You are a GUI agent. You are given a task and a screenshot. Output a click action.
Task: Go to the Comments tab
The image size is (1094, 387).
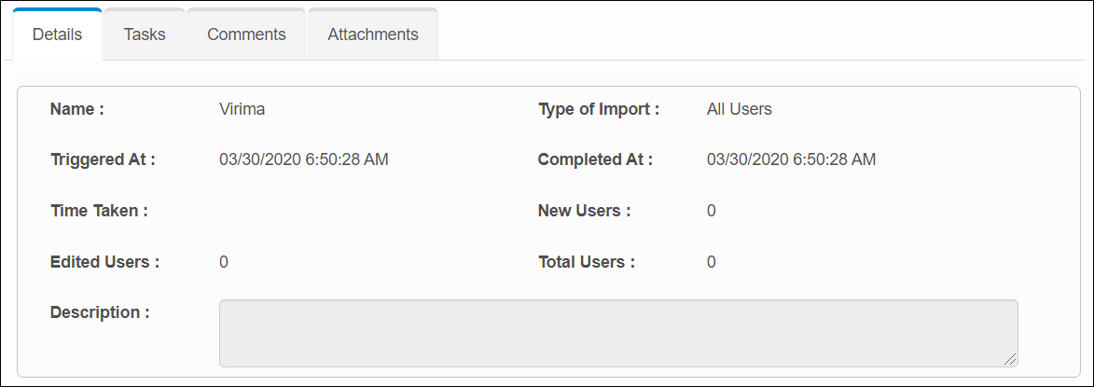(x=246, y=35)
